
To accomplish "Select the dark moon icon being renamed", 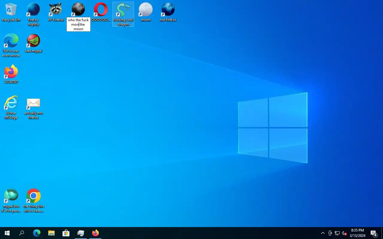I will tap(78, 10).
